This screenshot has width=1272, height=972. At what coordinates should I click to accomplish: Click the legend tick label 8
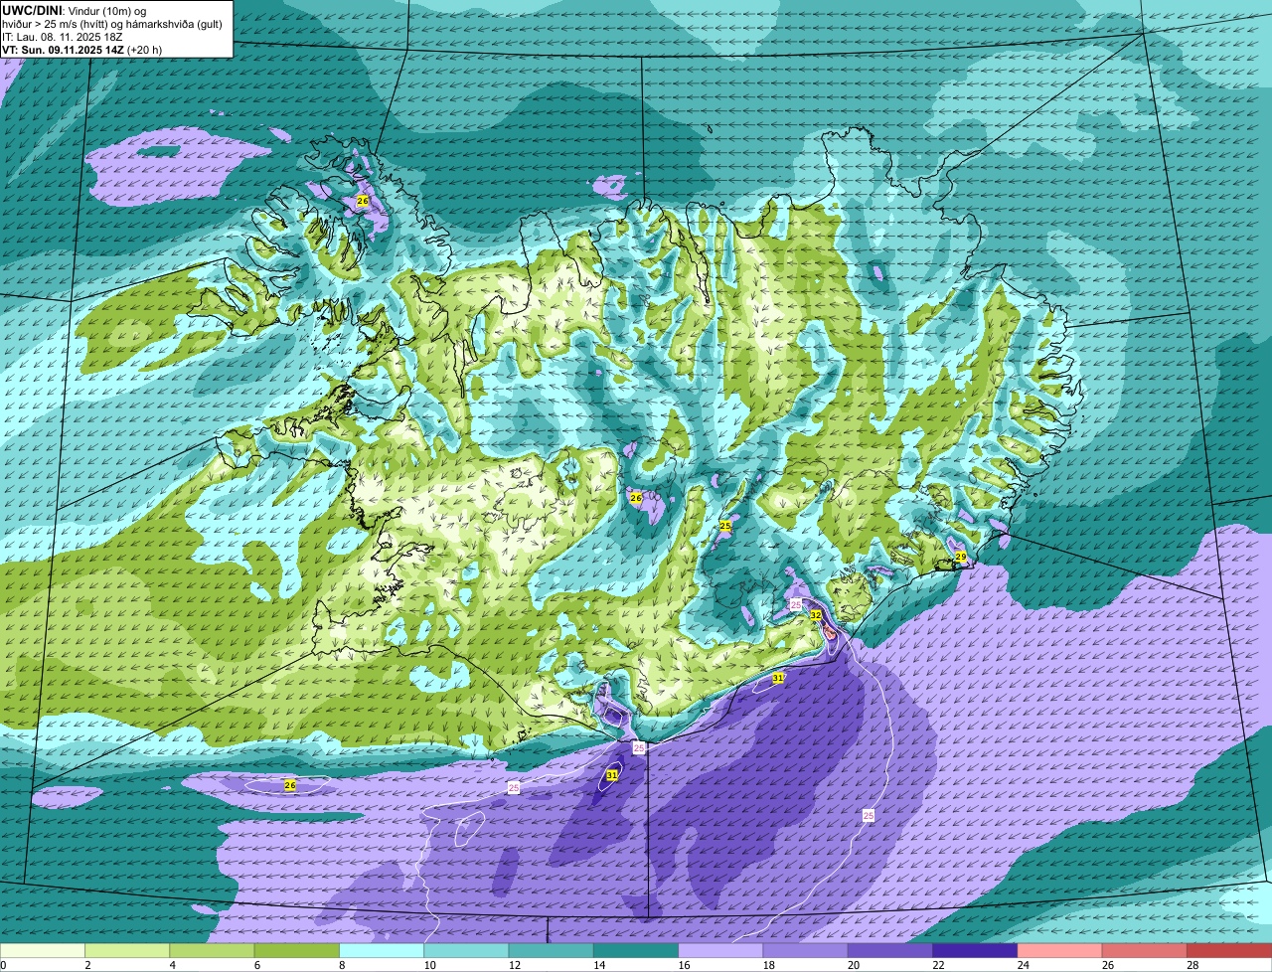[x=342, y=965]
